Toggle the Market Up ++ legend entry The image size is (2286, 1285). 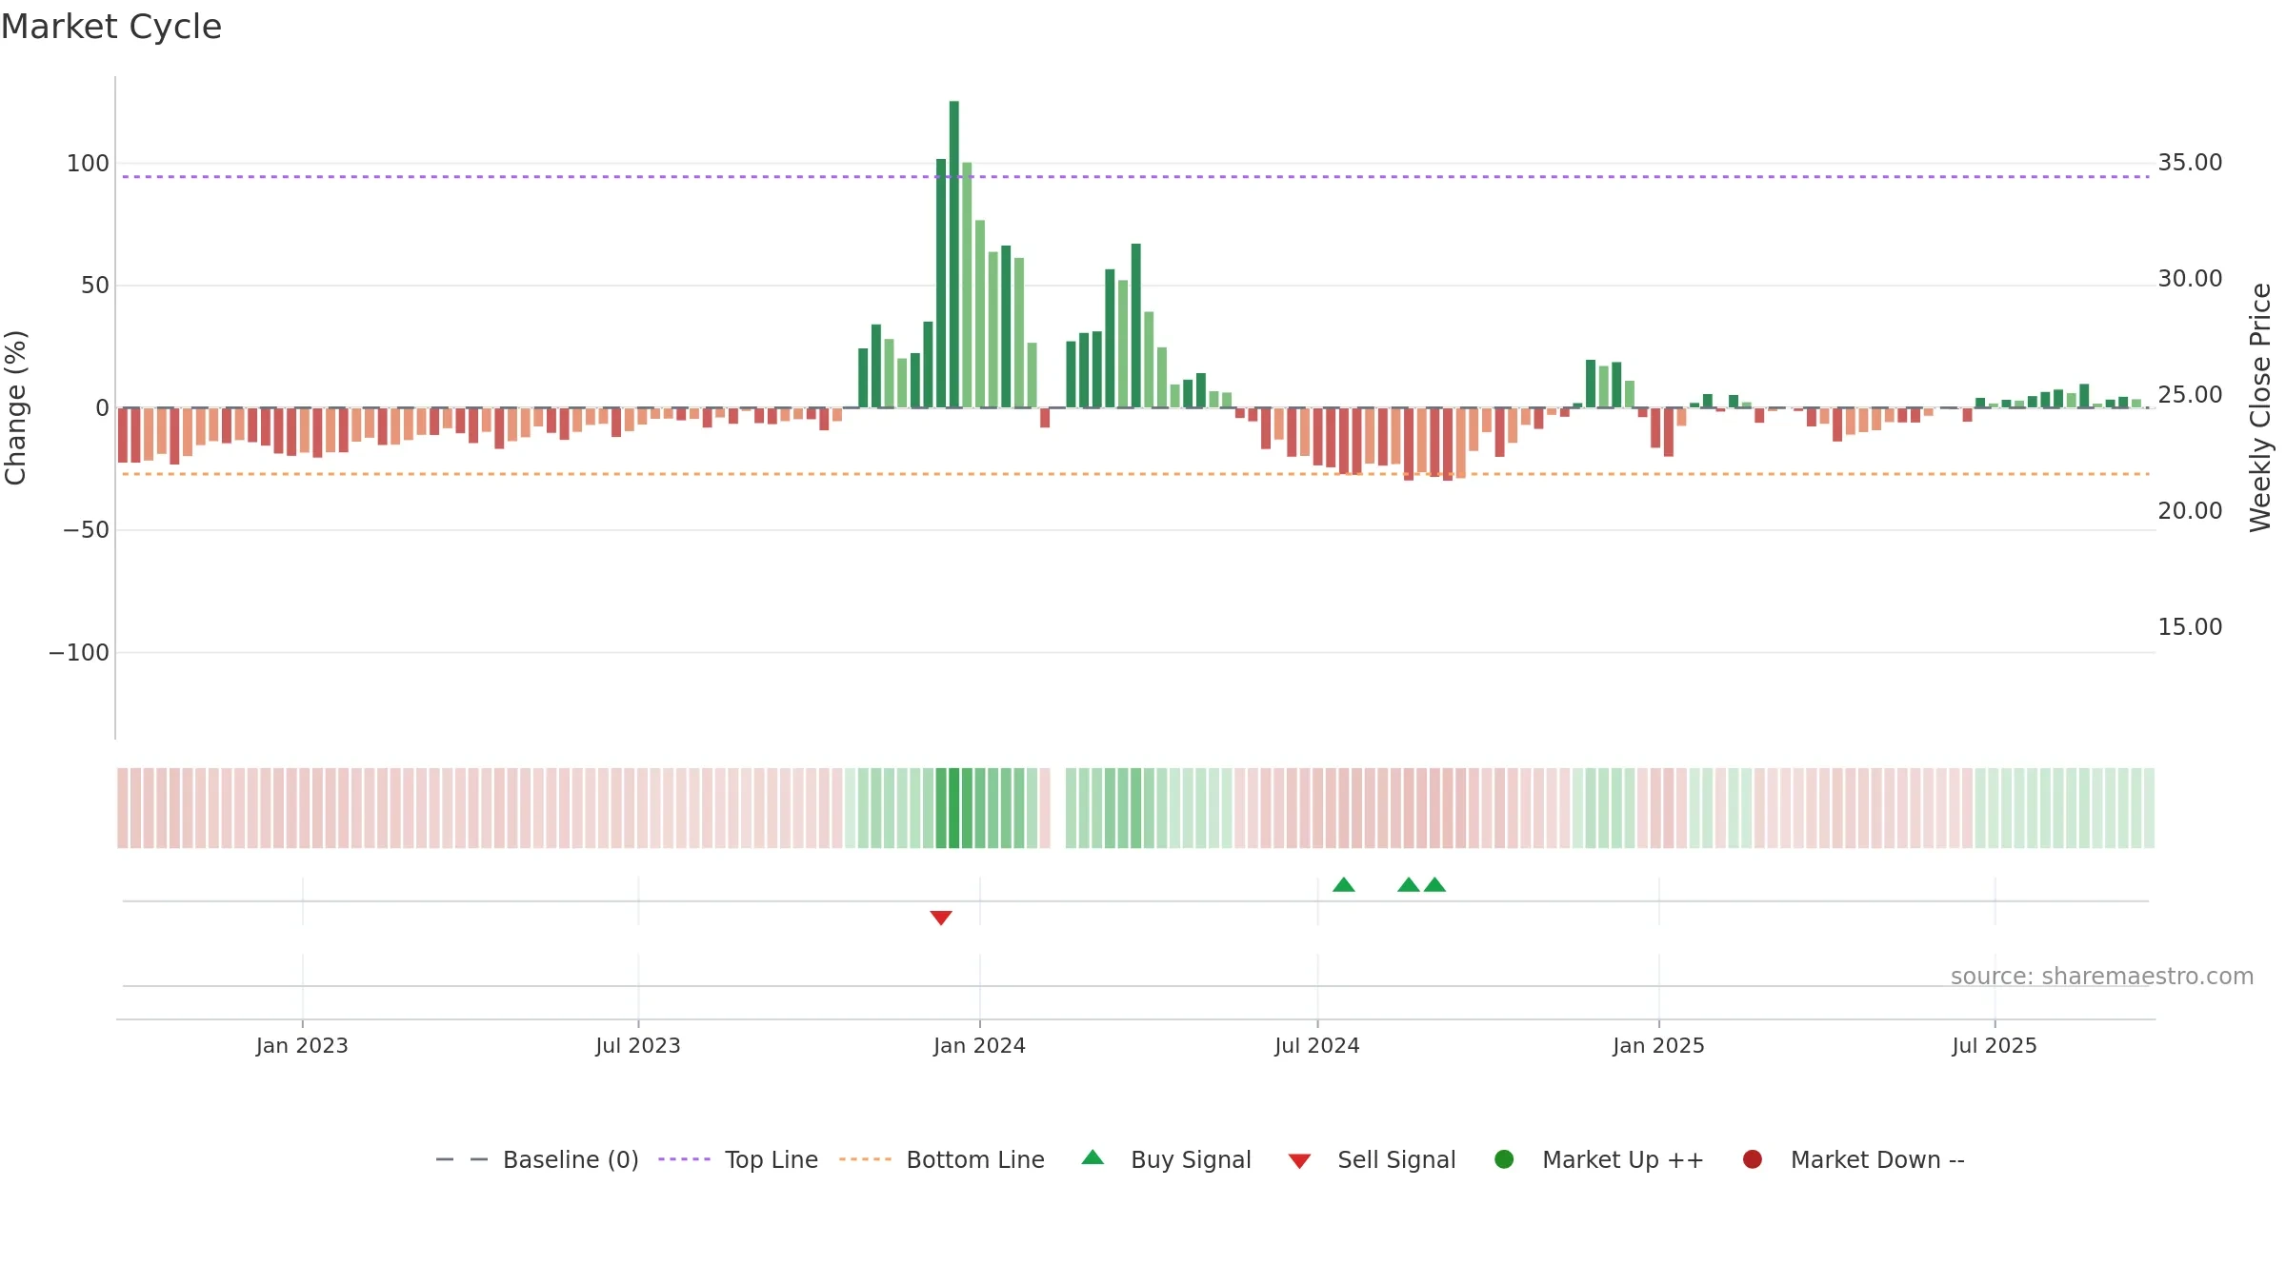[1598, 1159]
